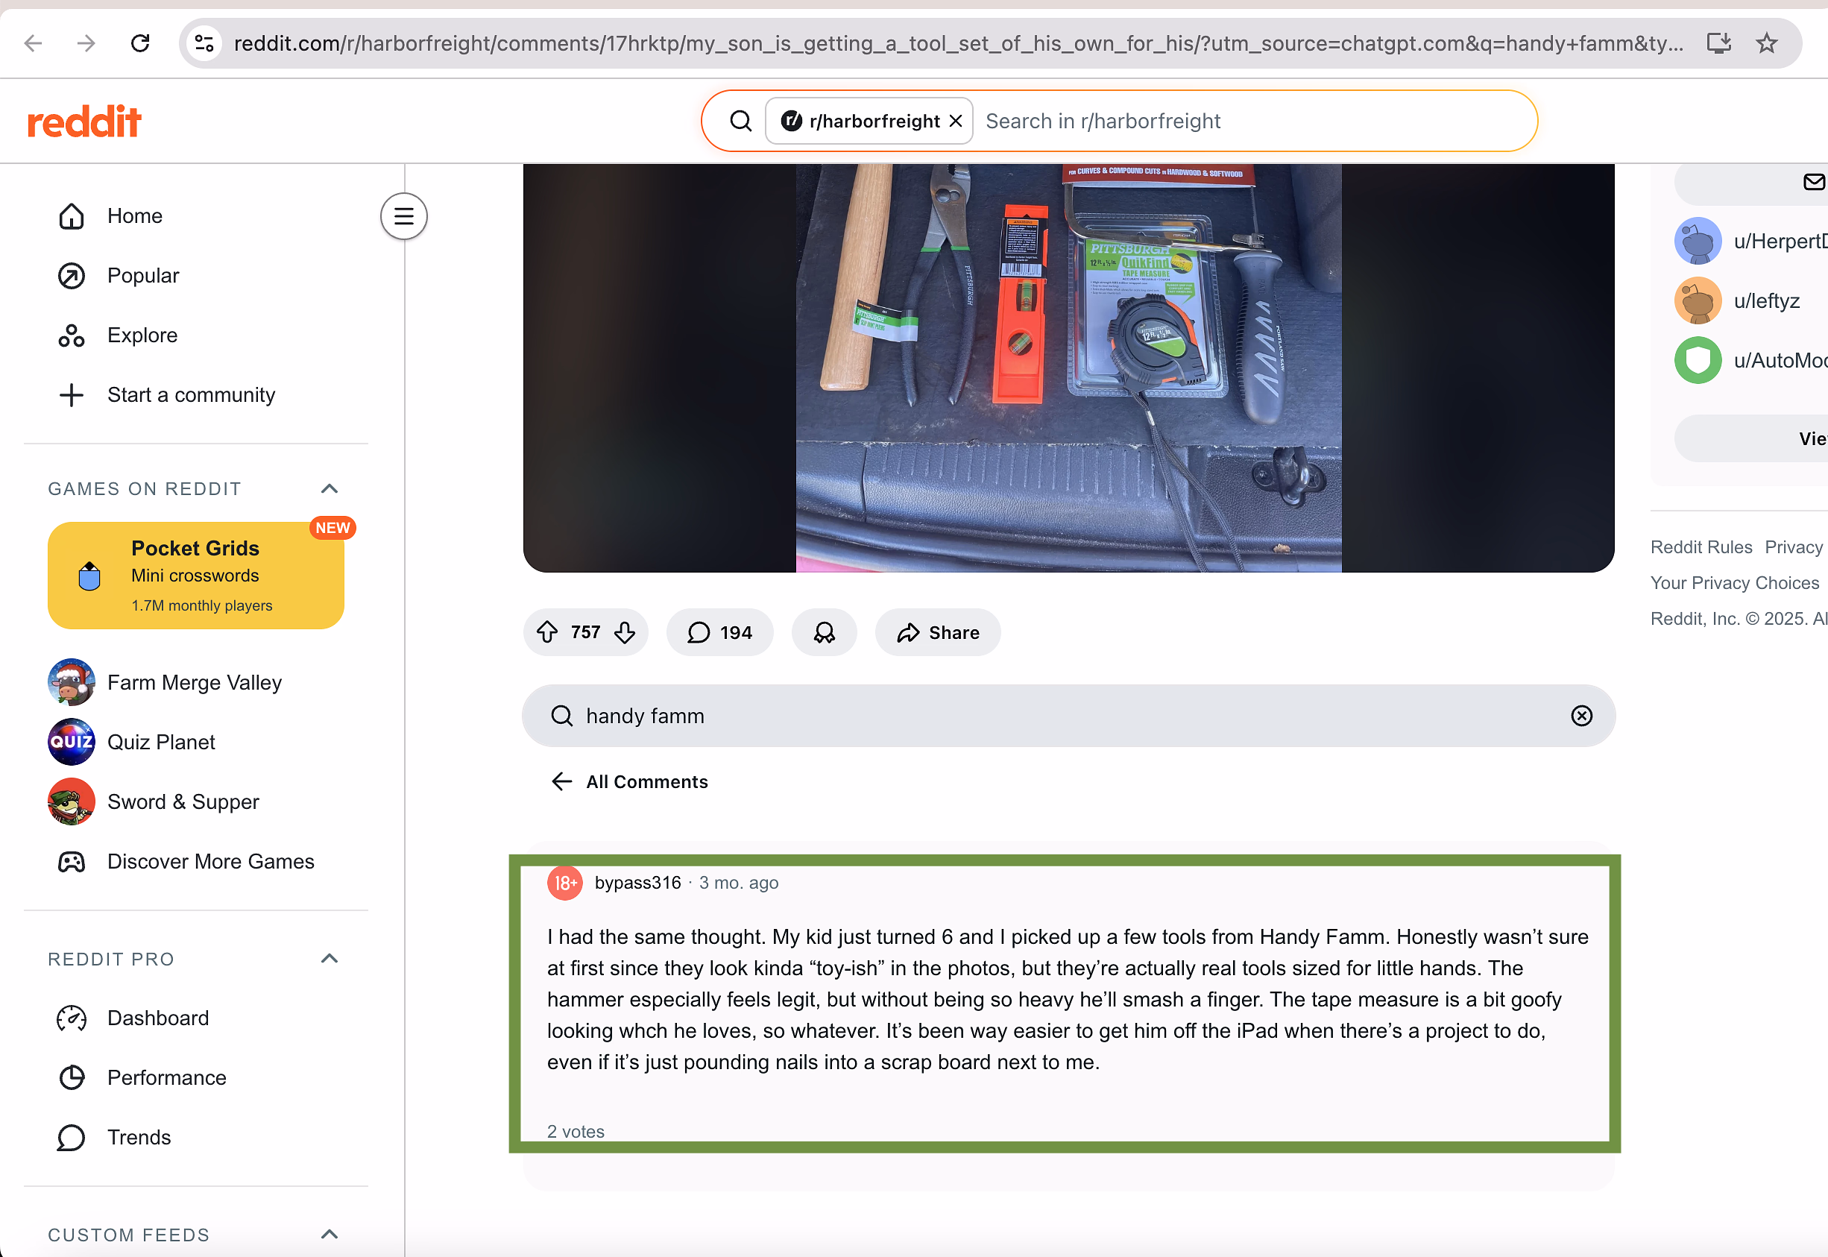Image resolution: width=1828 pixels, height=1257 pixels.
Task: Bookmark this page with the star icon
Action: click(x=1767, y=43)
